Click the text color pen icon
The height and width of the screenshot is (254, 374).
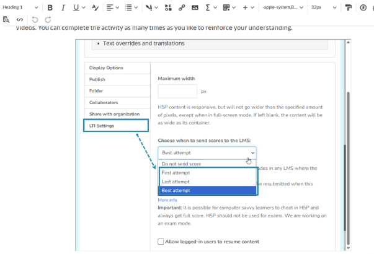coord(149,7)
